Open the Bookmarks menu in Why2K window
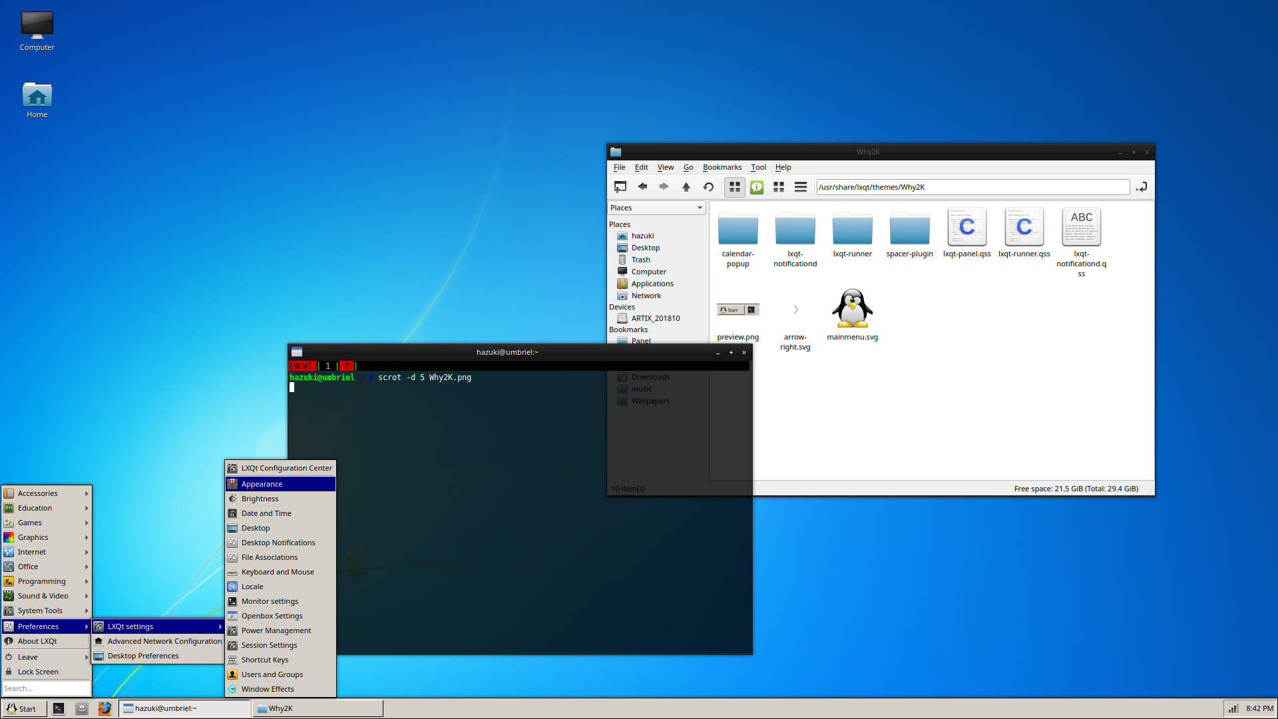 (722, 167)
